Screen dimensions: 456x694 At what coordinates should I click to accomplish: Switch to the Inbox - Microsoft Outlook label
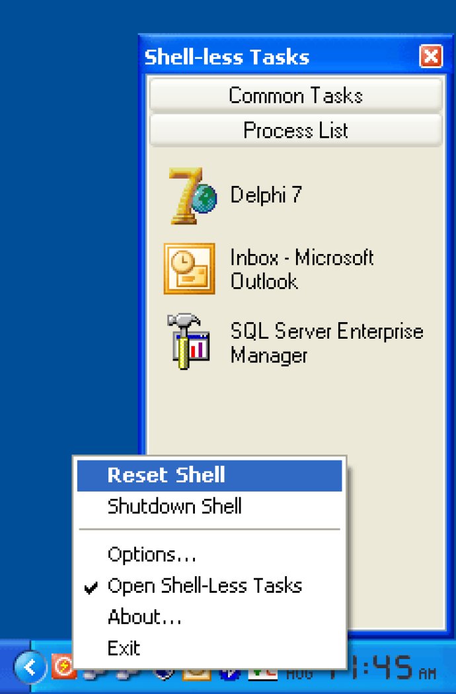(x=302, y=269)
